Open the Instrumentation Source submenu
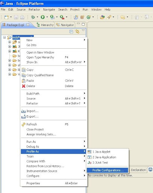153x193 pixels. pos(54,171)
